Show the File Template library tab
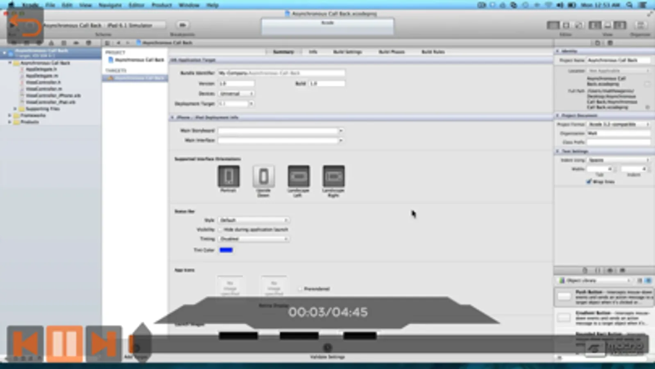 (585, 270)
